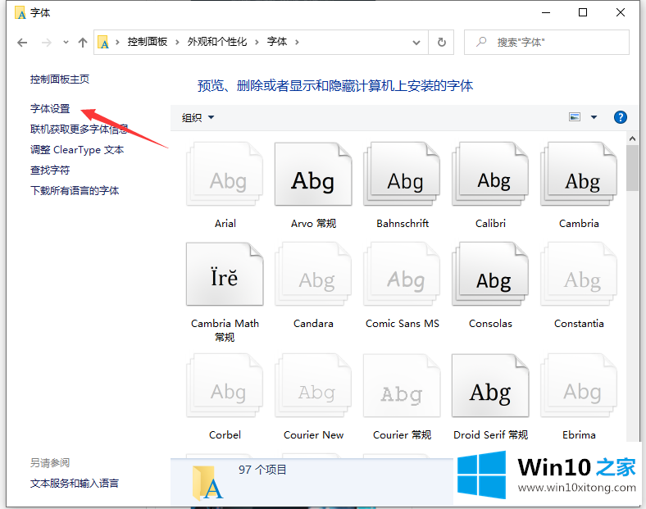Open the recent locations dropdown chevron
This screenshot has height=509, width=646.
(66, 42)
